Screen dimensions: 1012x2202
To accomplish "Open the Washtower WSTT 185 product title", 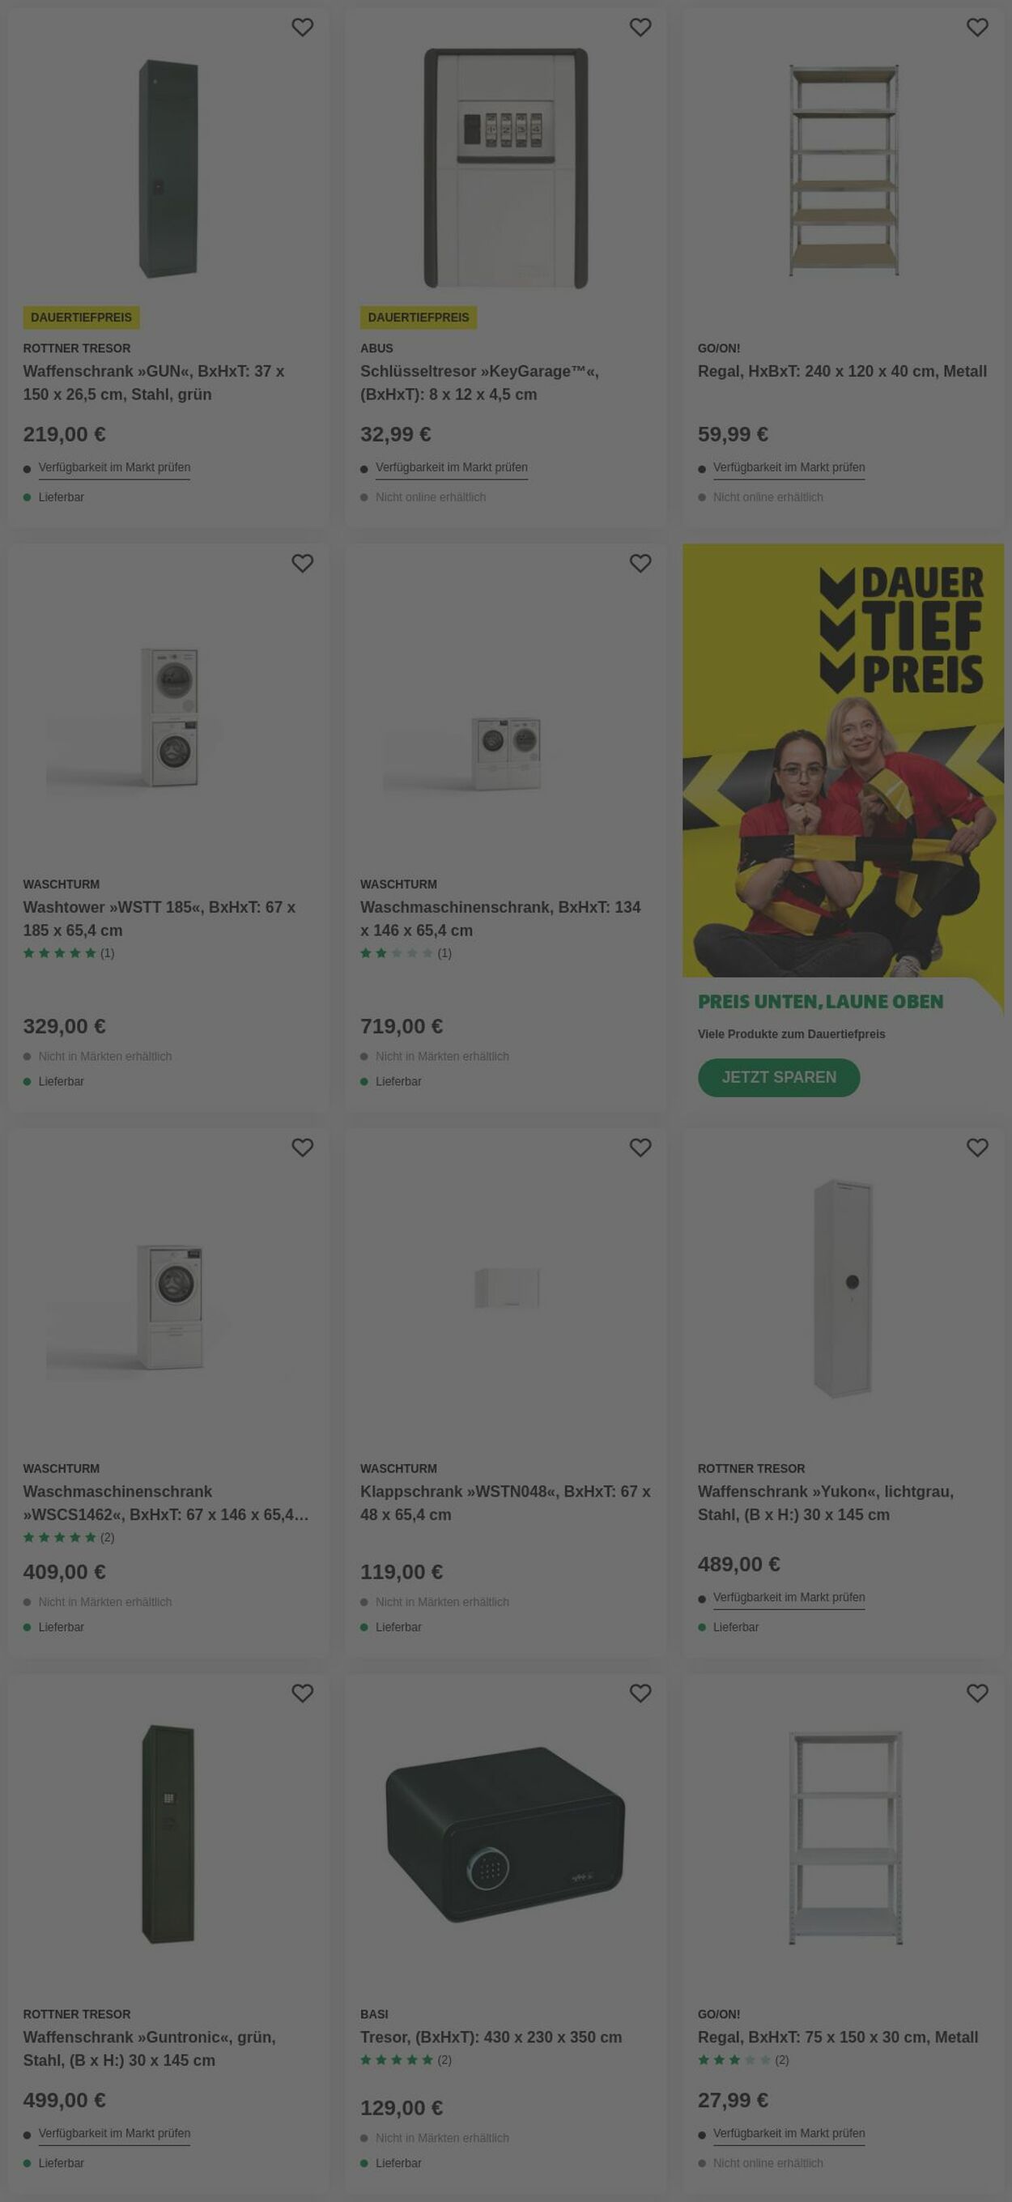I will click(x=159, y=918).
